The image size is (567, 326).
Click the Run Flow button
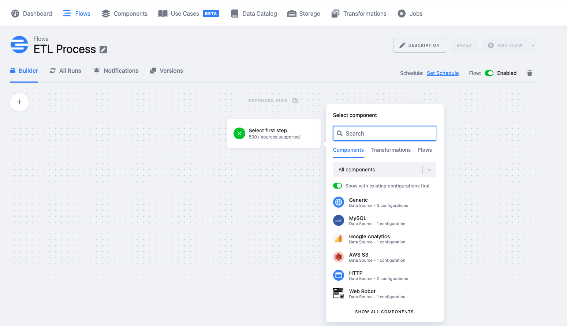pos(506,45)
